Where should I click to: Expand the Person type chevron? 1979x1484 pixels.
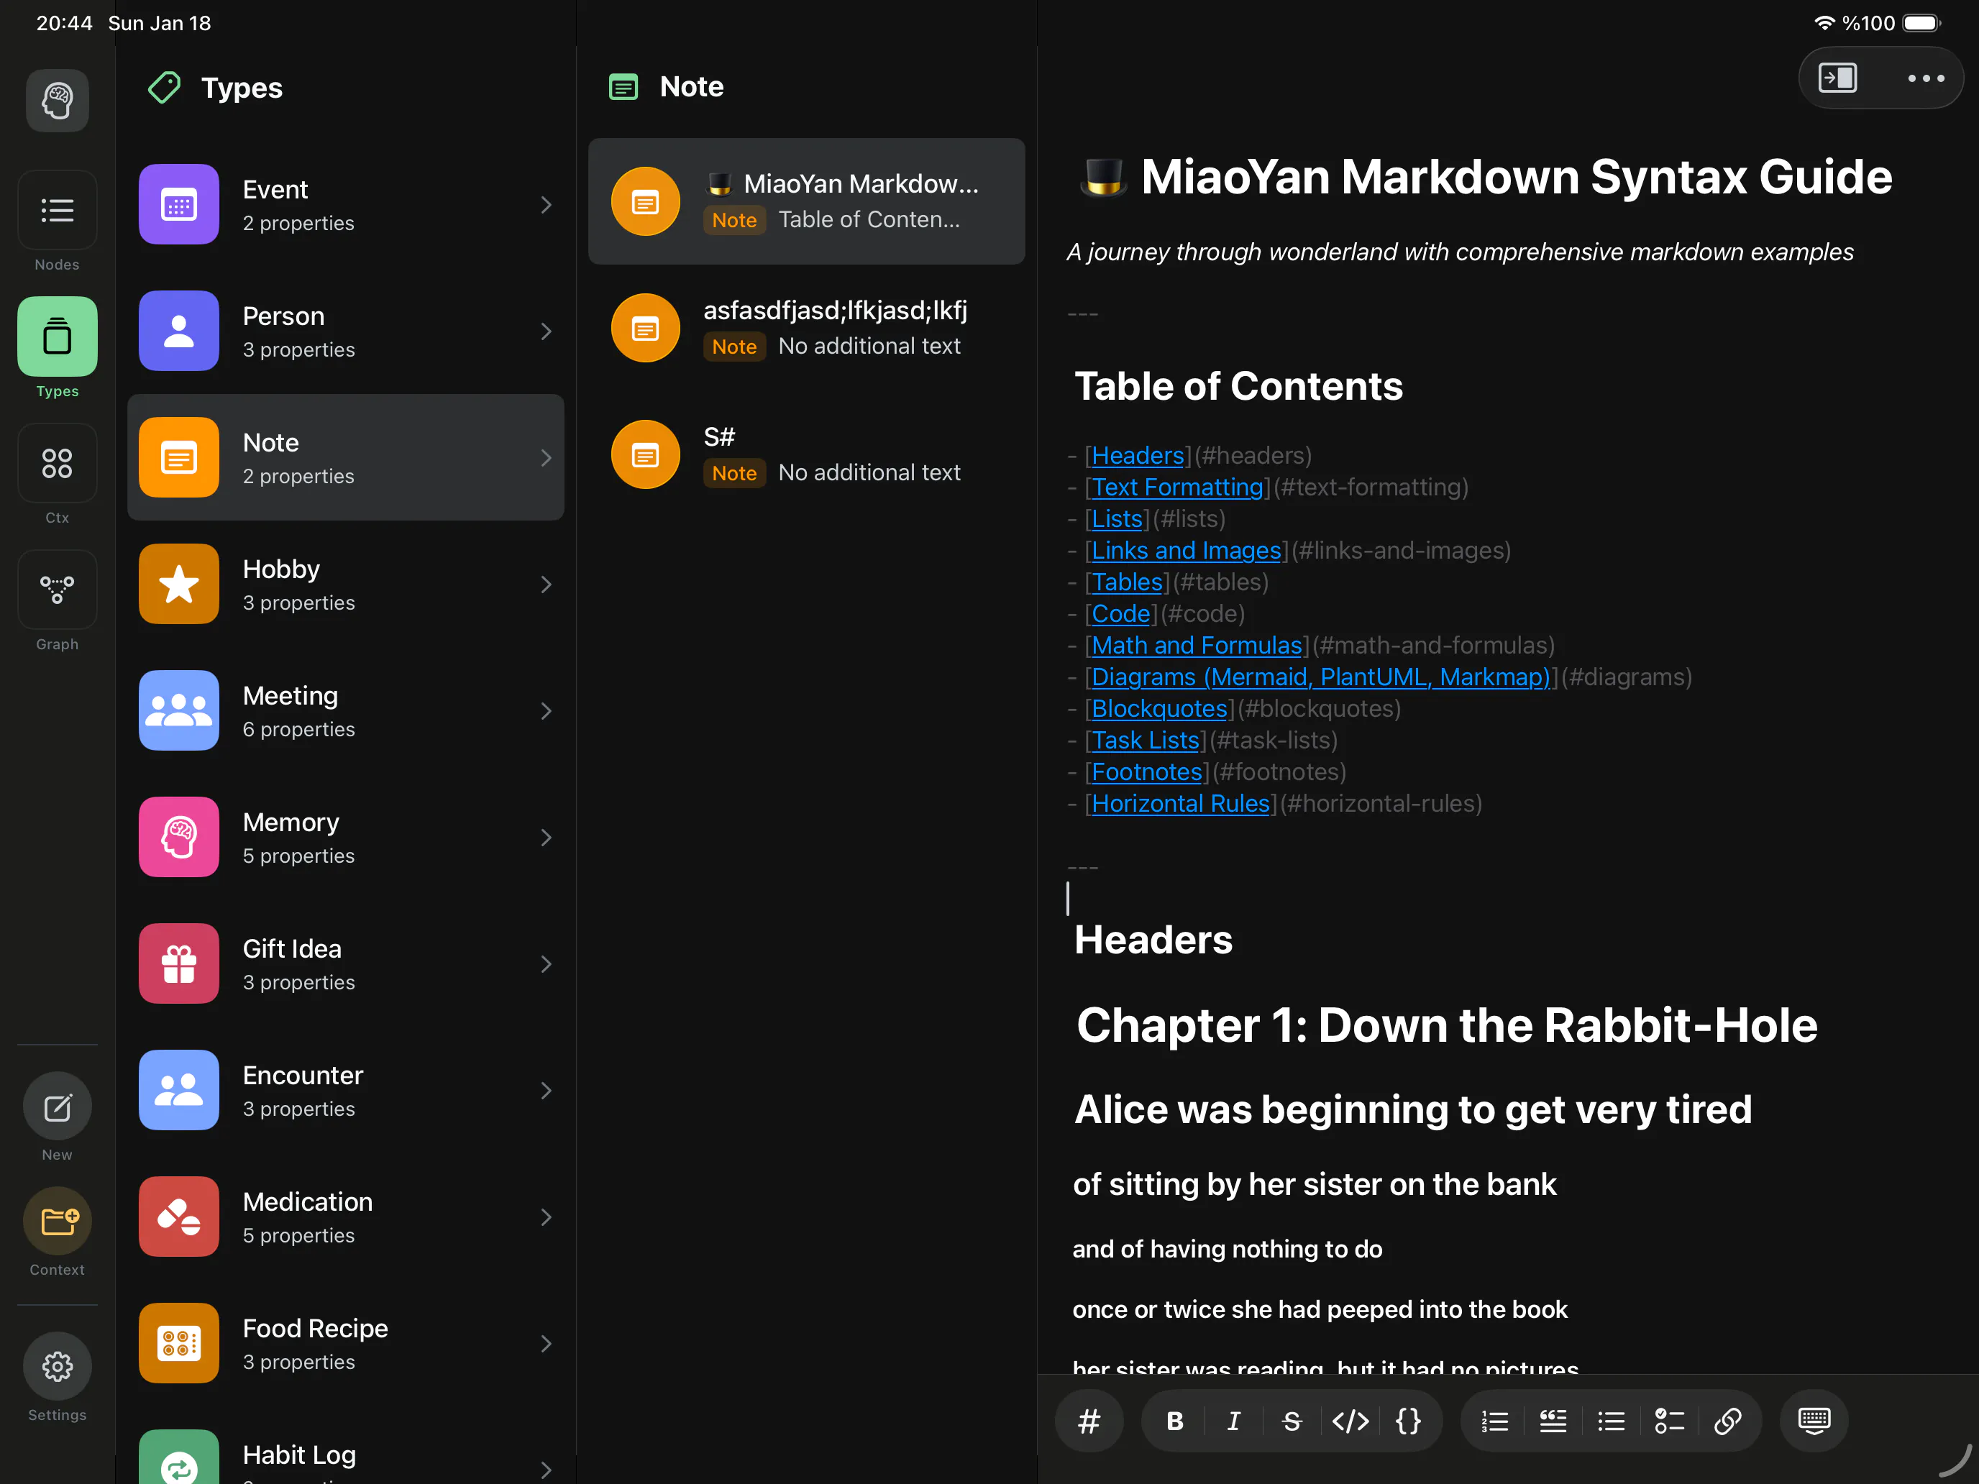pyautogui.click(x=546, y=332)
